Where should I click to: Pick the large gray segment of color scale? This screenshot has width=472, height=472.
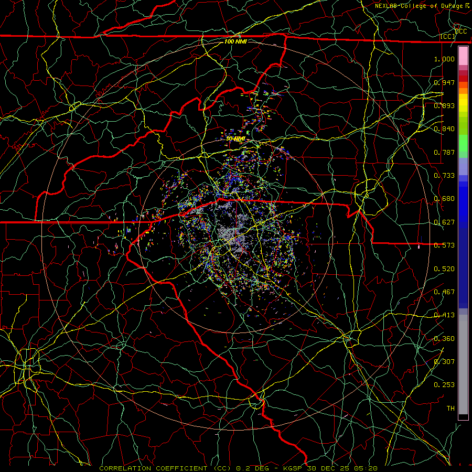(463, 364)
